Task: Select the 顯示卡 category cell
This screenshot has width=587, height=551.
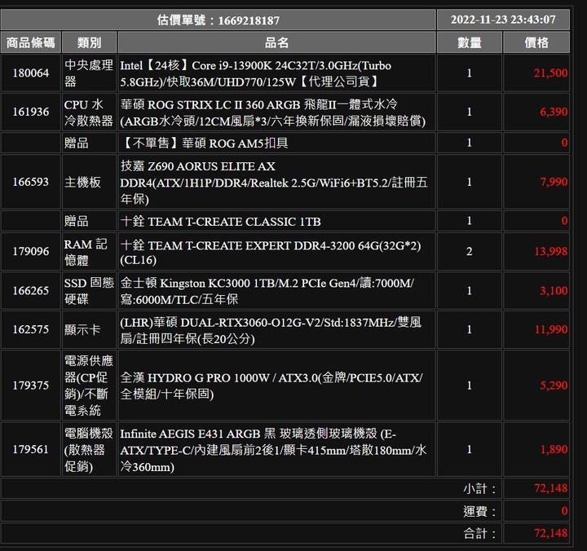Action: pyautogui.click(x=89, y=330)
